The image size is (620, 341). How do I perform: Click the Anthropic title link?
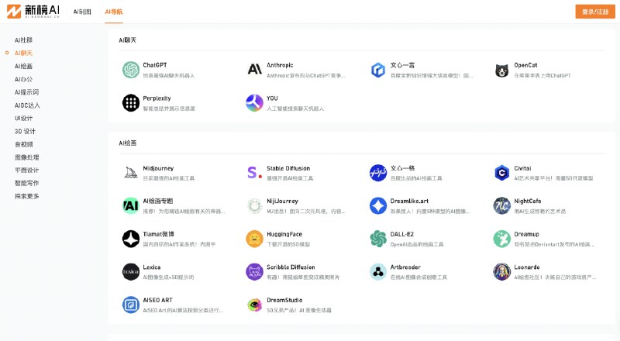[280, 65]
